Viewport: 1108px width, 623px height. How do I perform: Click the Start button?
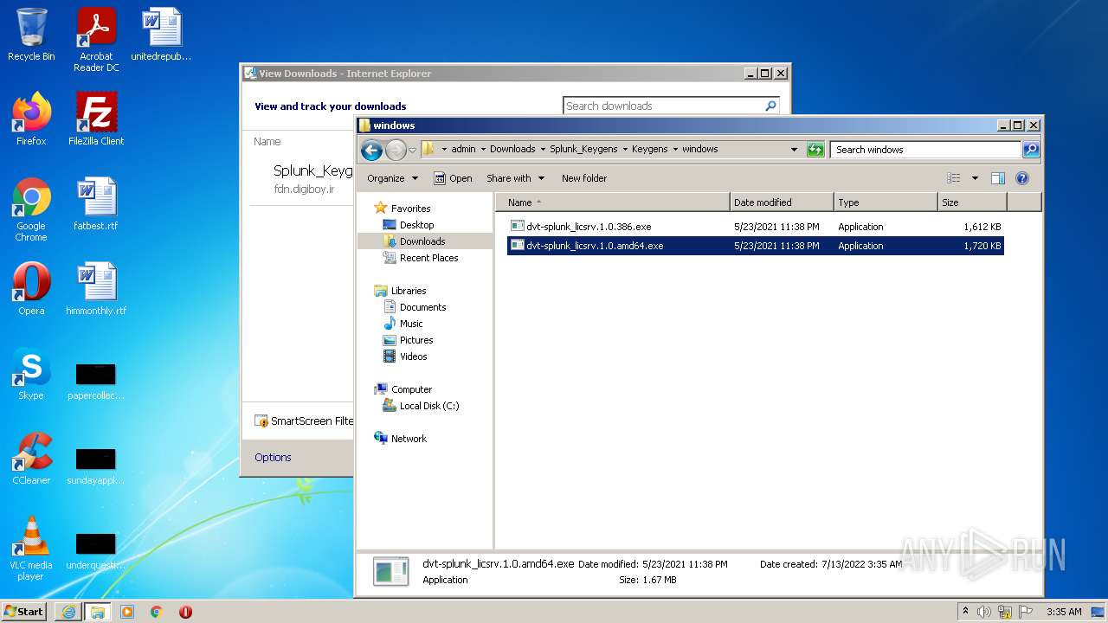point(24,611)
